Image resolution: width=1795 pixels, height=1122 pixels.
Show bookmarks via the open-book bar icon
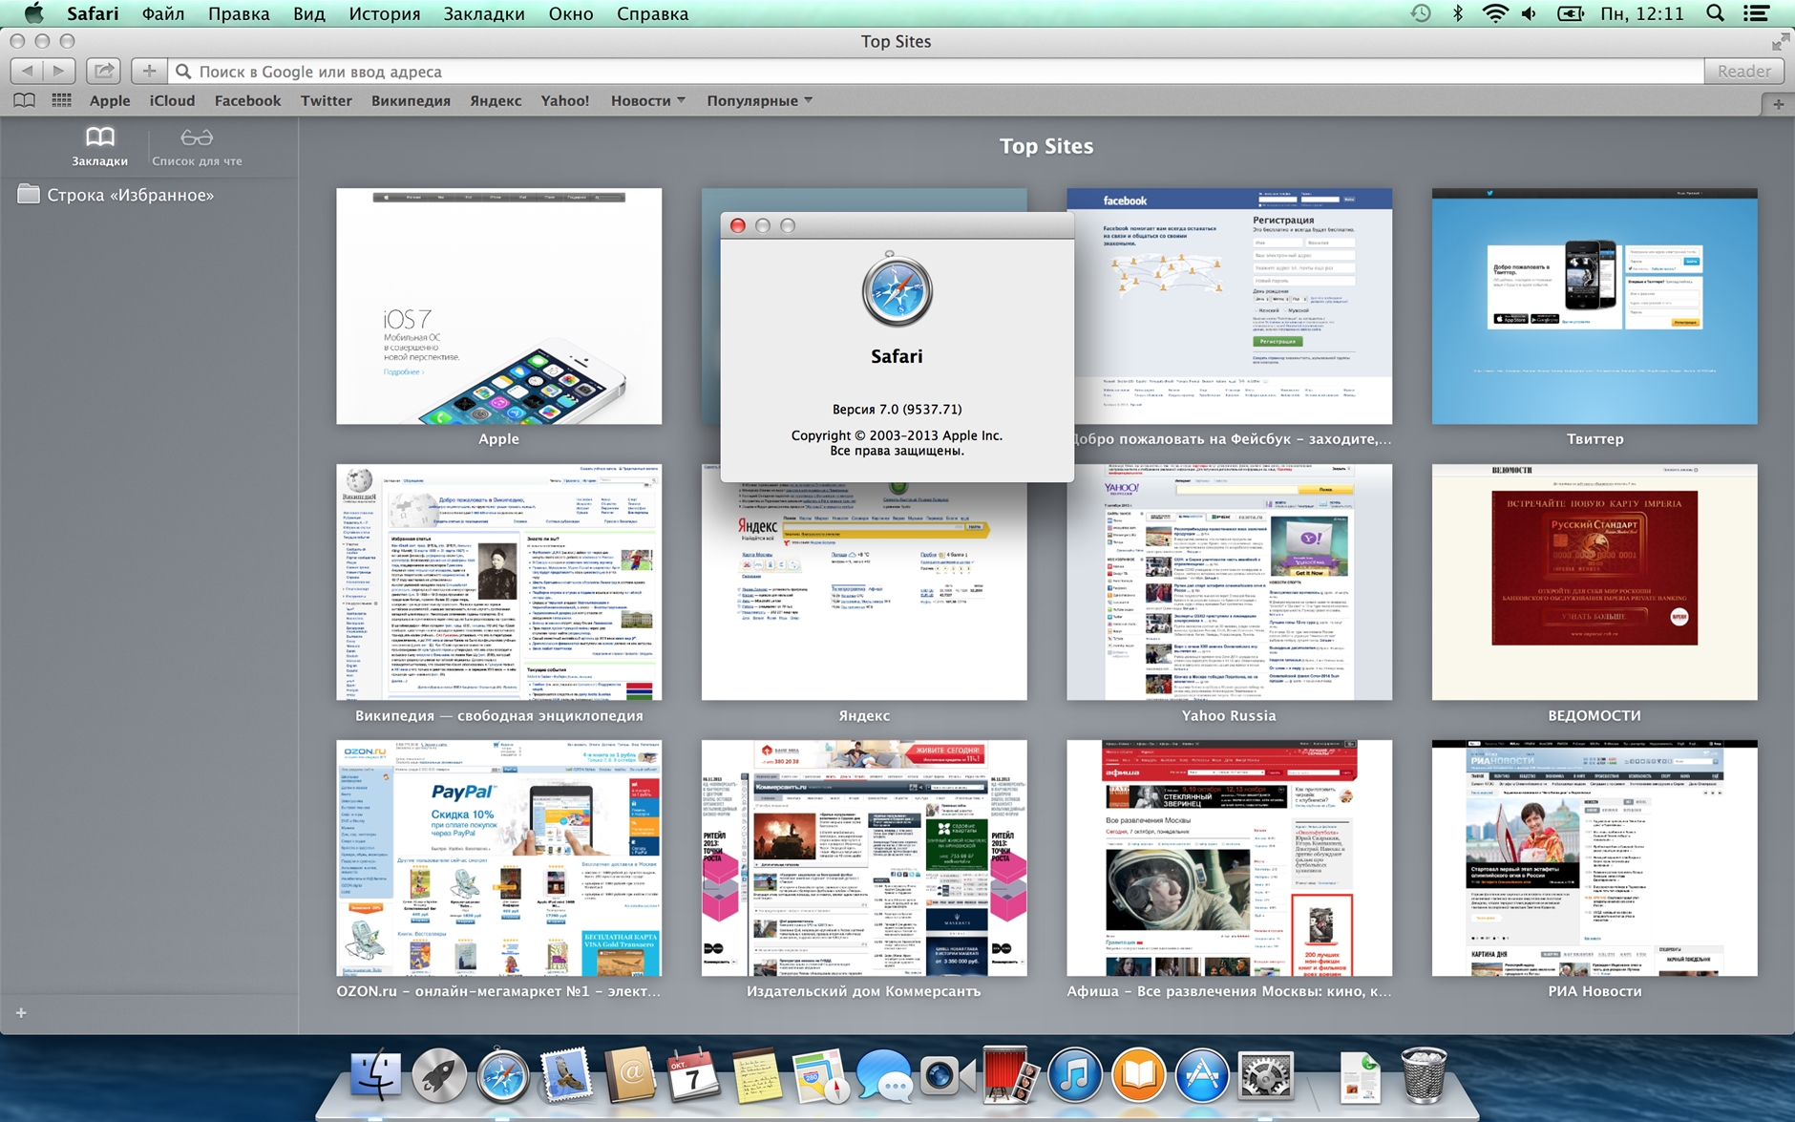click(x=25, y=100)
